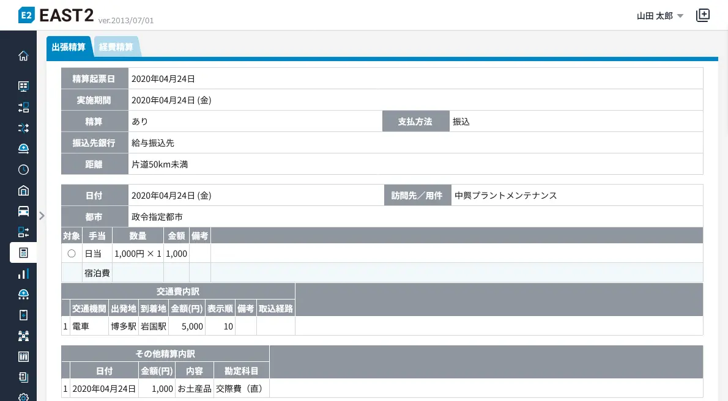Select the 日当 allowance radio circle
Screen dimensions: 728x401
tap(72, 253)
